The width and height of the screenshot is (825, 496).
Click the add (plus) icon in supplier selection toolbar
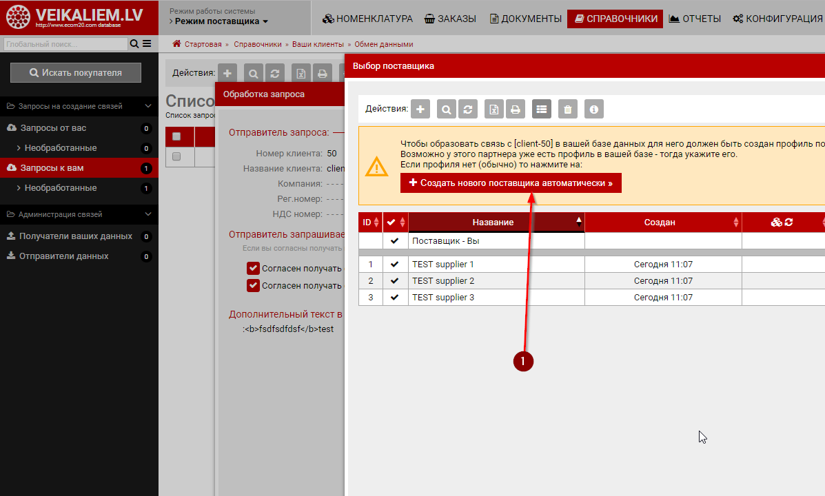[420, 109]
